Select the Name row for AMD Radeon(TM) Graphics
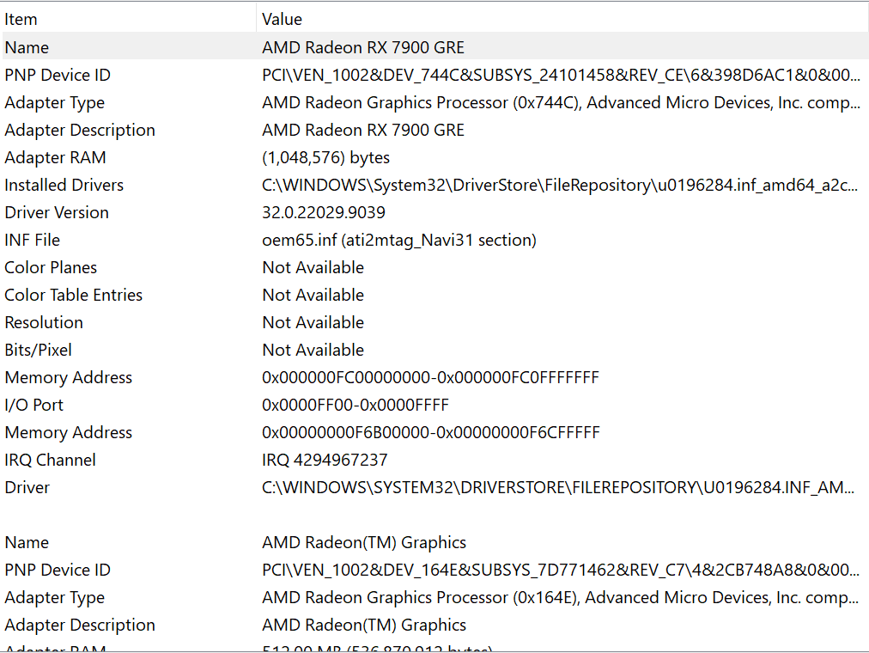Image resolution: width=869 pixels, height=653 pixels. tap(363, 542)
